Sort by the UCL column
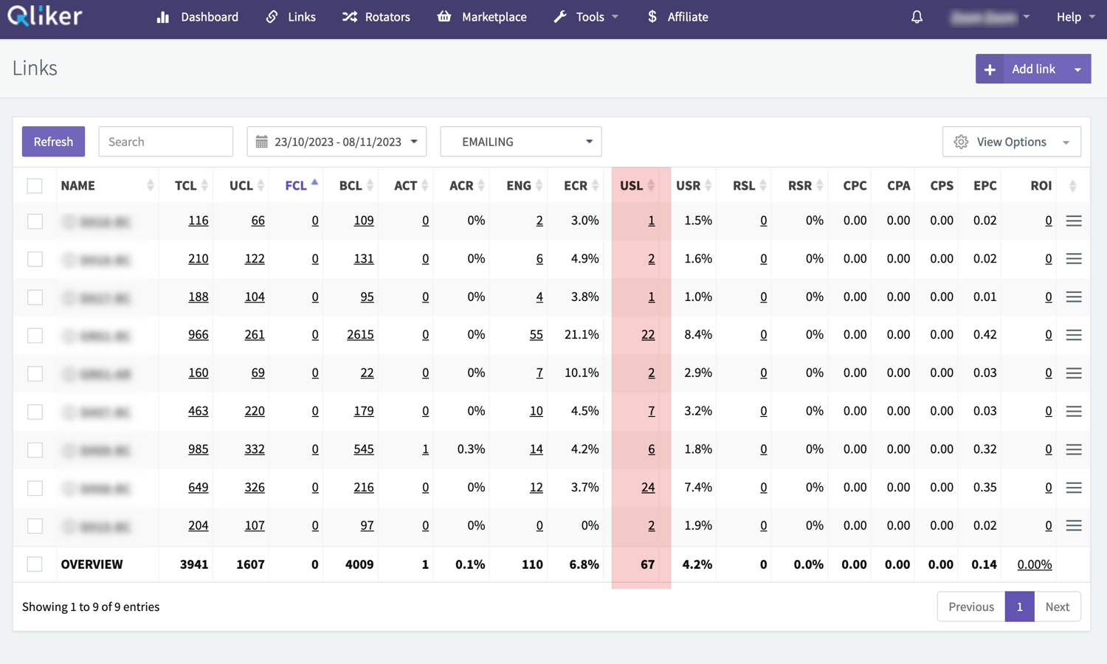This screenshot has height=664, width=1107. click(x=241, y=186)
